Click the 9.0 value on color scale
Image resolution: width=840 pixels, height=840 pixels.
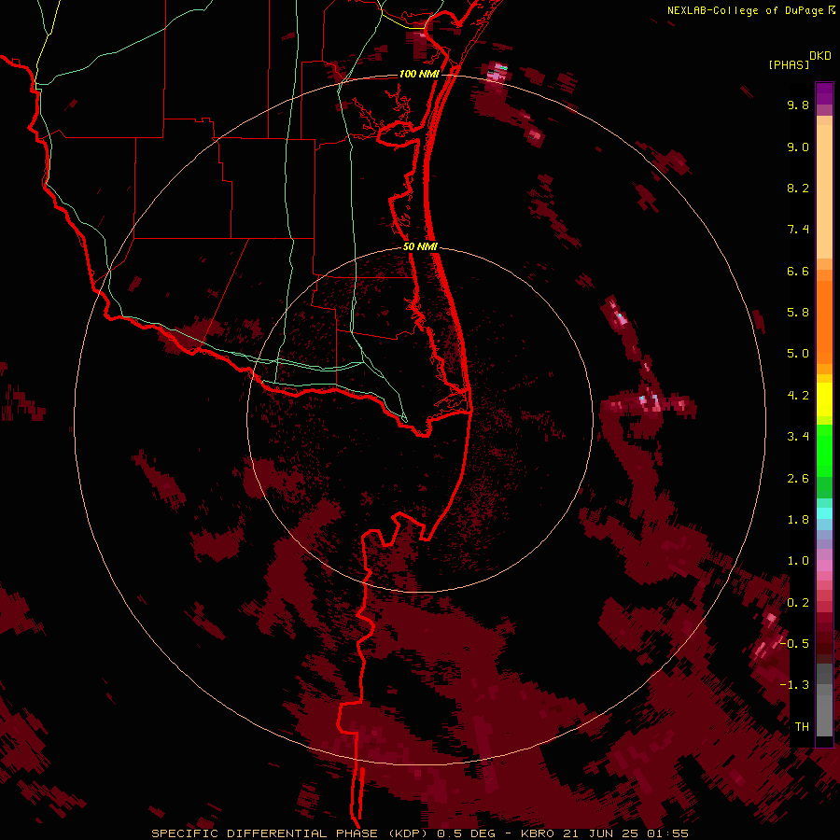pos(798,147)
